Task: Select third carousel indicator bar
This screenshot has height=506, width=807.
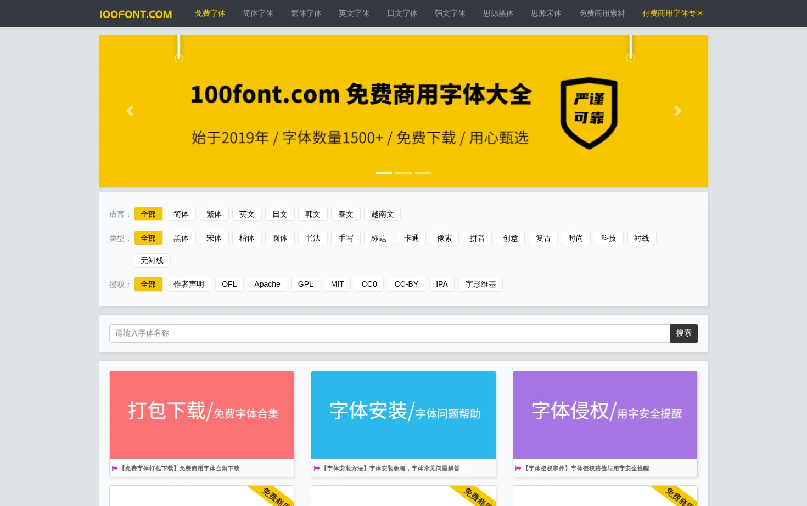Action: (423, 173)
